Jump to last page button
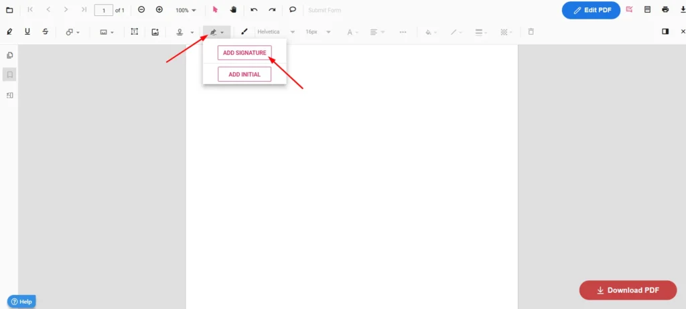Screen dimensions: 686x309 [x=84, y=9]
